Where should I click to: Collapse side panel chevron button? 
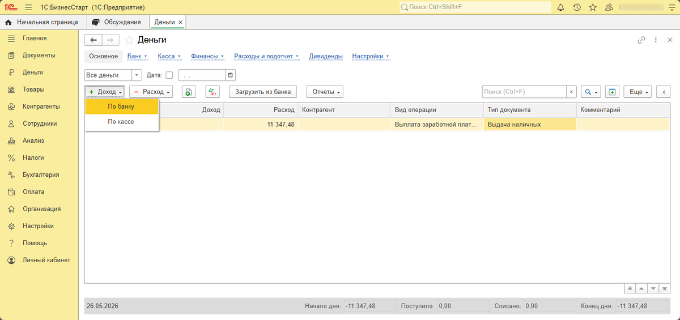coord(664,92)
